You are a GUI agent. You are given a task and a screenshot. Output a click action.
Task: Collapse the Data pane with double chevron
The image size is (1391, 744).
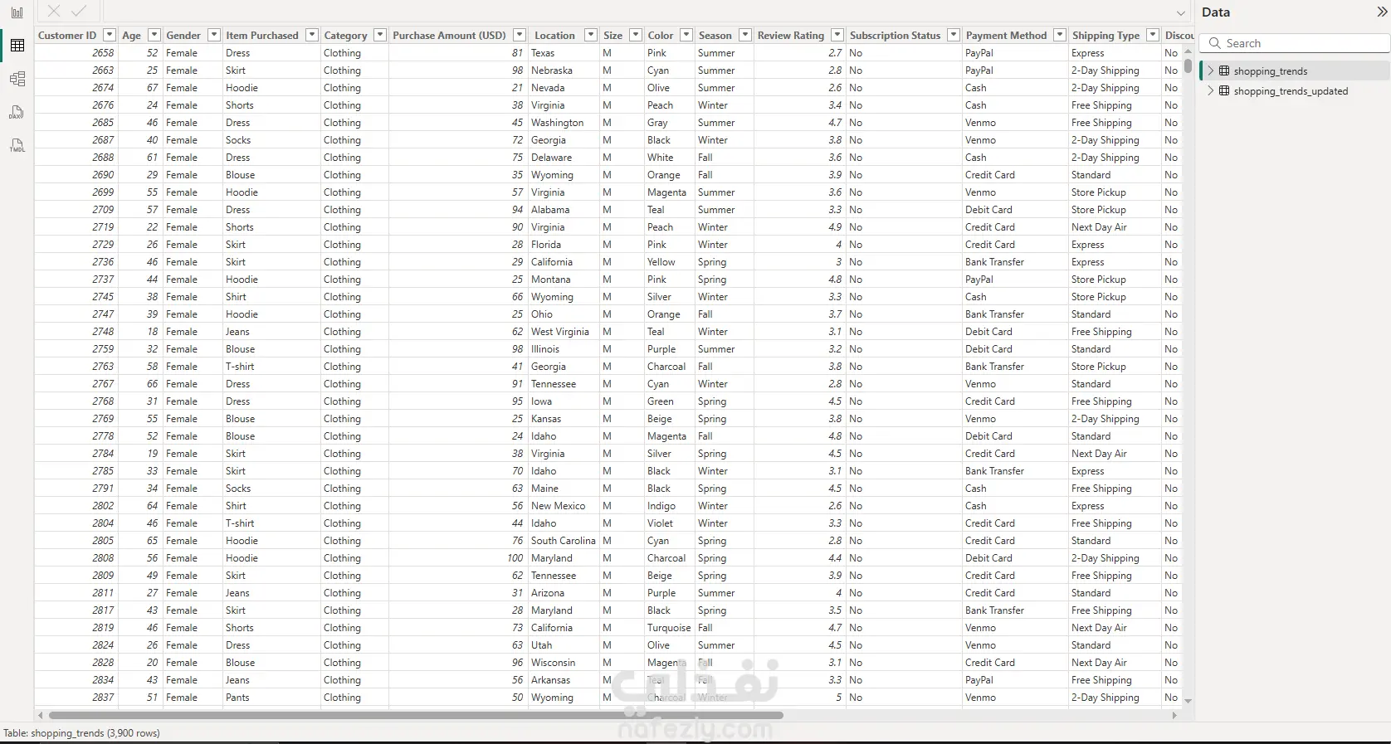coord(1382,12)
